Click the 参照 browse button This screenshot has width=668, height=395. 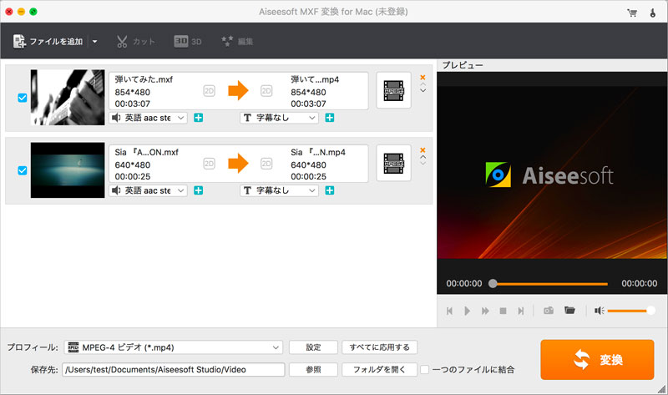pos(313,369)
